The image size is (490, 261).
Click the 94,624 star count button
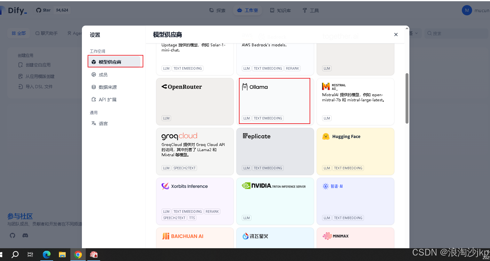pos(62,10)
